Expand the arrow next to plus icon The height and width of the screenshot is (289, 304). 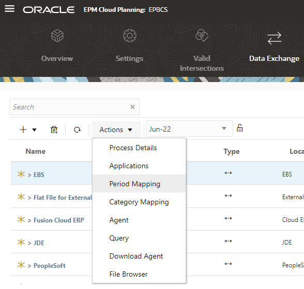point(34,130)
